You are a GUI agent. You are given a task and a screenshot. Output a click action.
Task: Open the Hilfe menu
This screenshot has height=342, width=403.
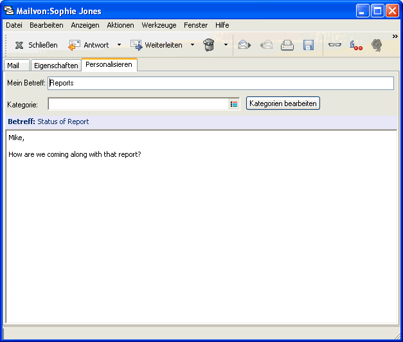click(222, 25)
